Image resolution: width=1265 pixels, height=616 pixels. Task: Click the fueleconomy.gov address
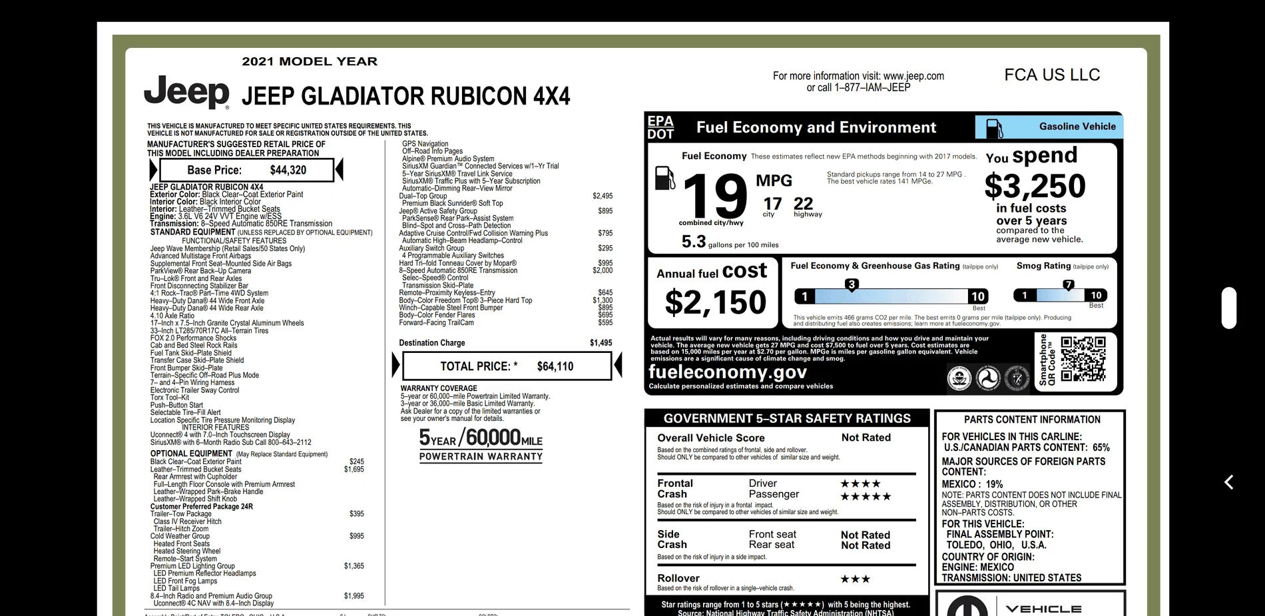[x=728, y=372]
